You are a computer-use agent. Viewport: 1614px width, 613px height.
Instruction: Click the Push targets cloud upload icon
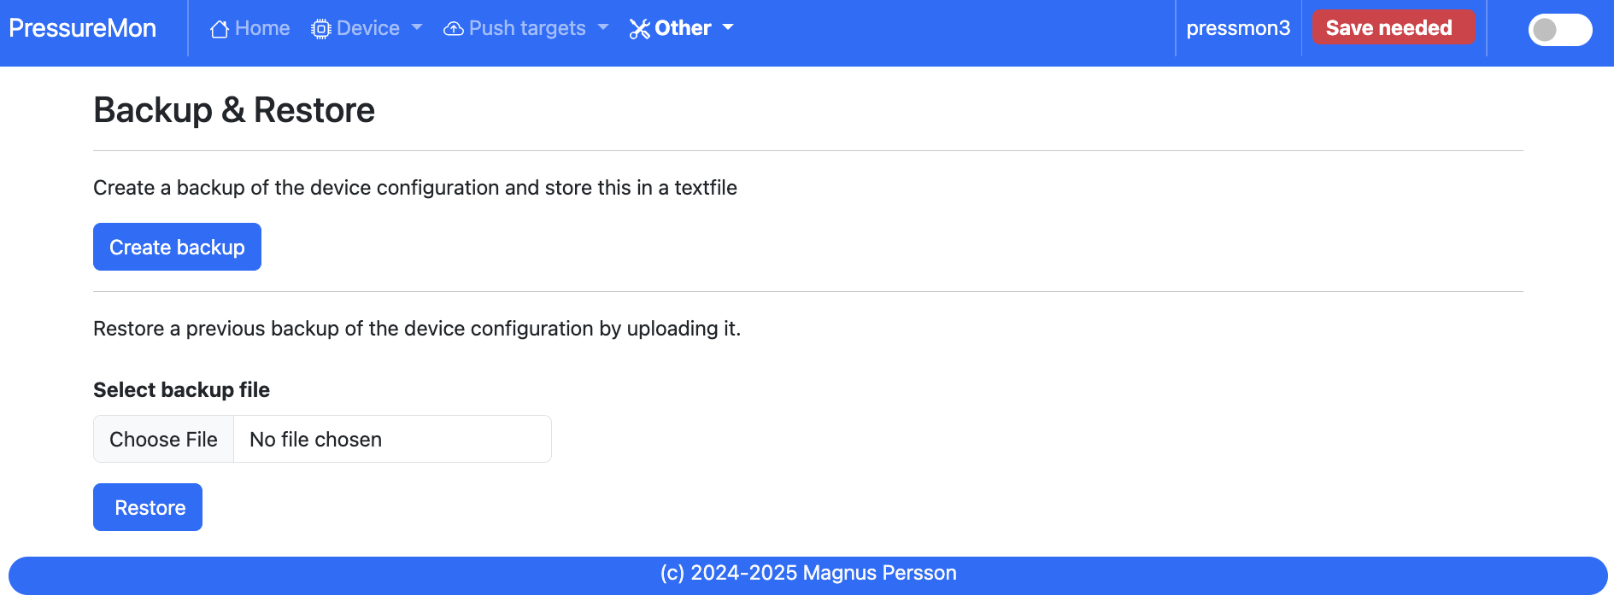click(x=454, y=29)
